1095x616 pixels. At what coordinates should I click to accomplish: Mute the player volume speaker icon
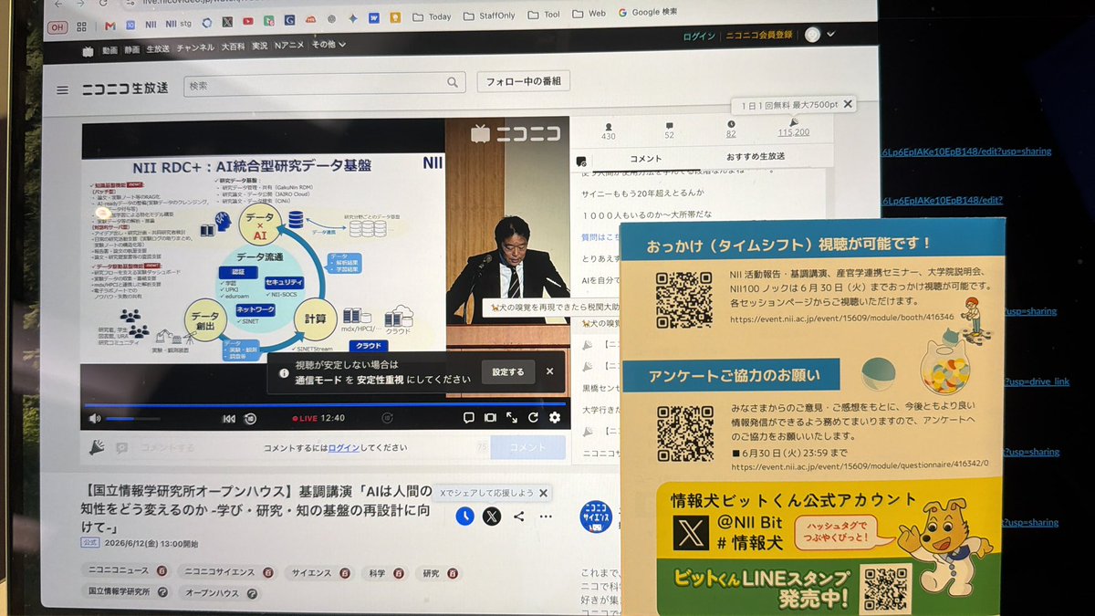(x=95, y=419)
